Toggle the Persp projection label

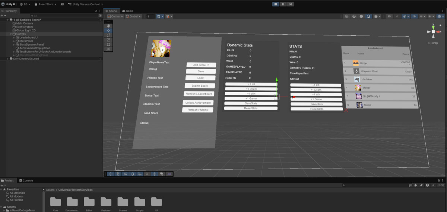433,43
